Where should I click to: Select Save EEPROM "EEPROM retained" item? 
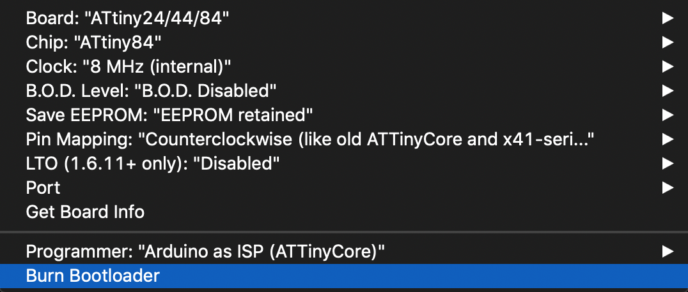pyautogui.click(x=169, y=115)
